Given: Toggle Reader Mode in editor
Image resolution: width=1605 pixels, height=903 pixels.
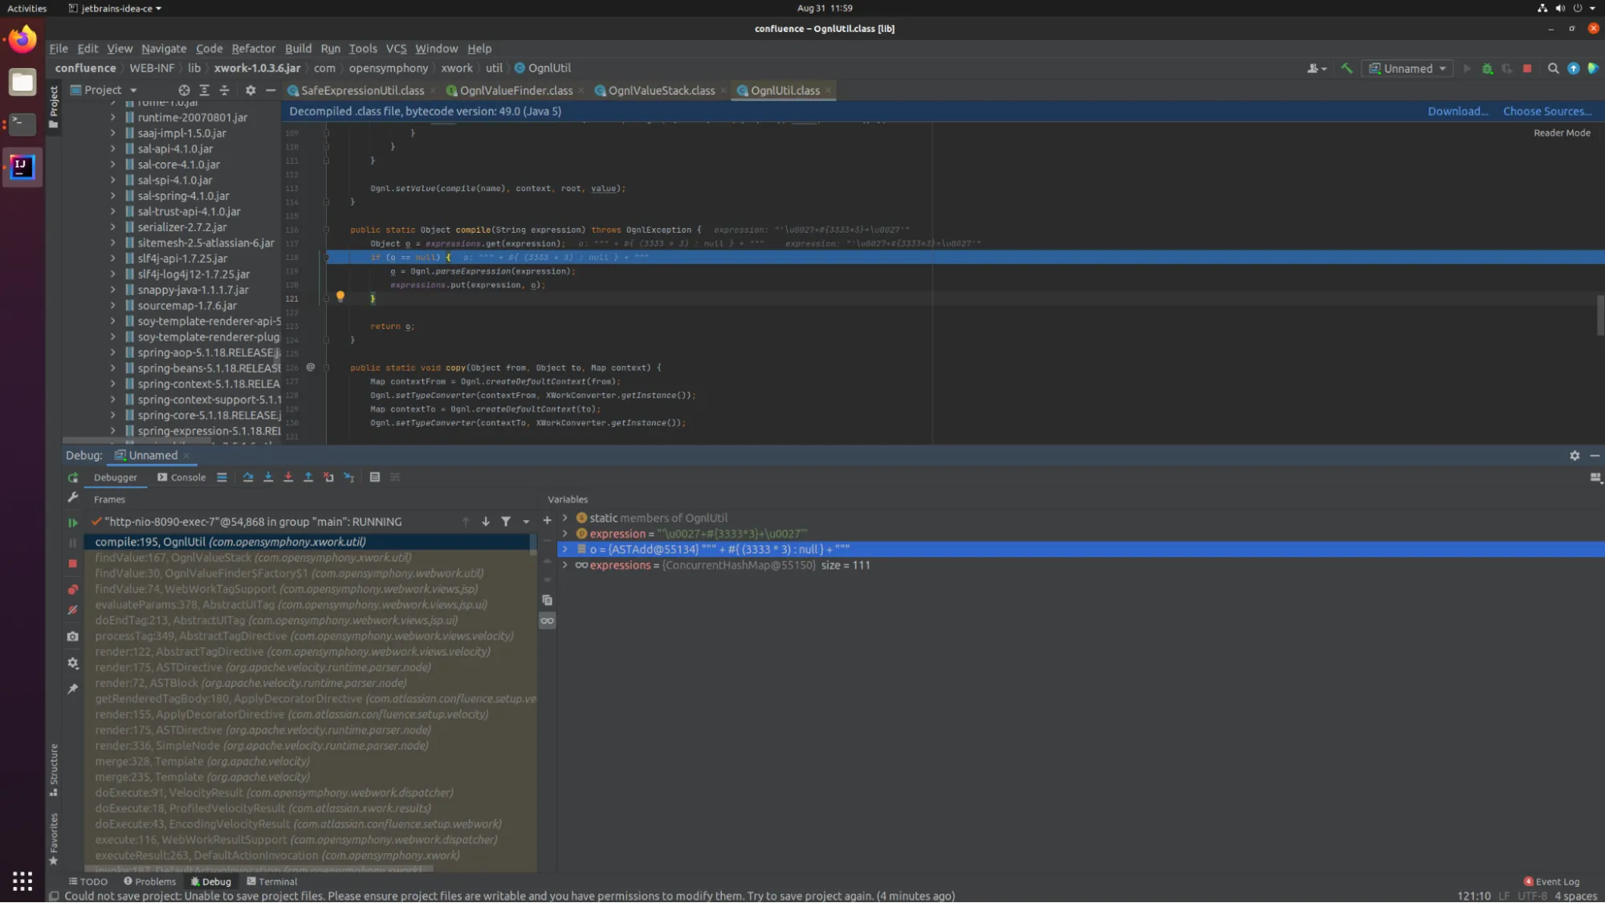Looking at the screenshot, I should pyautogui.click(x=1561, y=133).
